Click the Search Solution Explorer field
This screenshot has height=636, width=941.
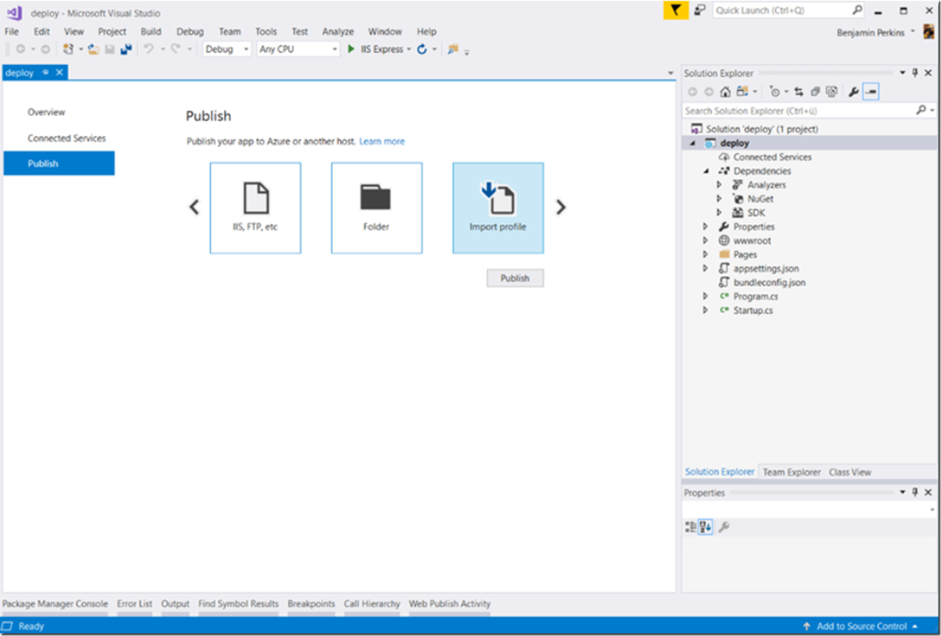(809, 111)
